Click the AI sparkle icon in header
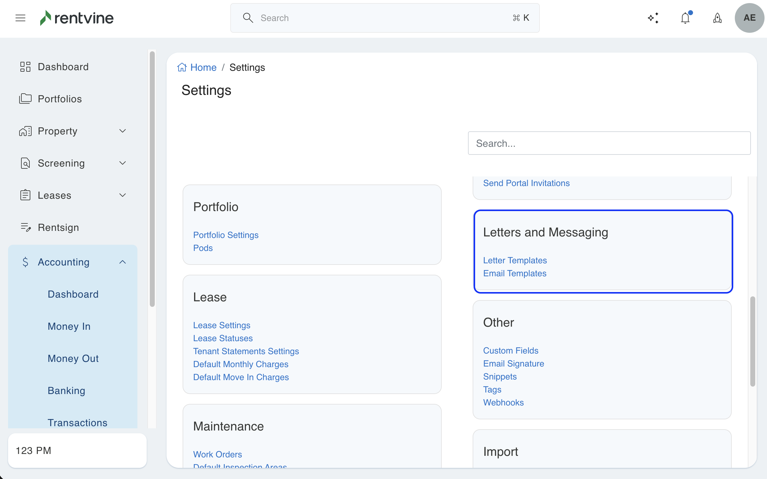Screen dimensions: 767x479 click(653, 18)
